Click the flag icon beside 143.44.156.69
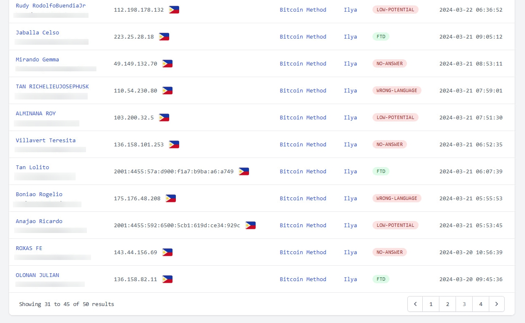Image resolution: width=525 pixels, height=323 pixels. 167,252
